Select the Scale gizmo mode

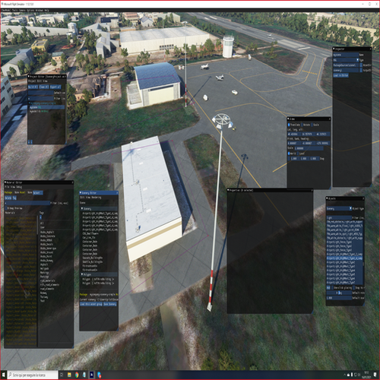tap(315, 125)
